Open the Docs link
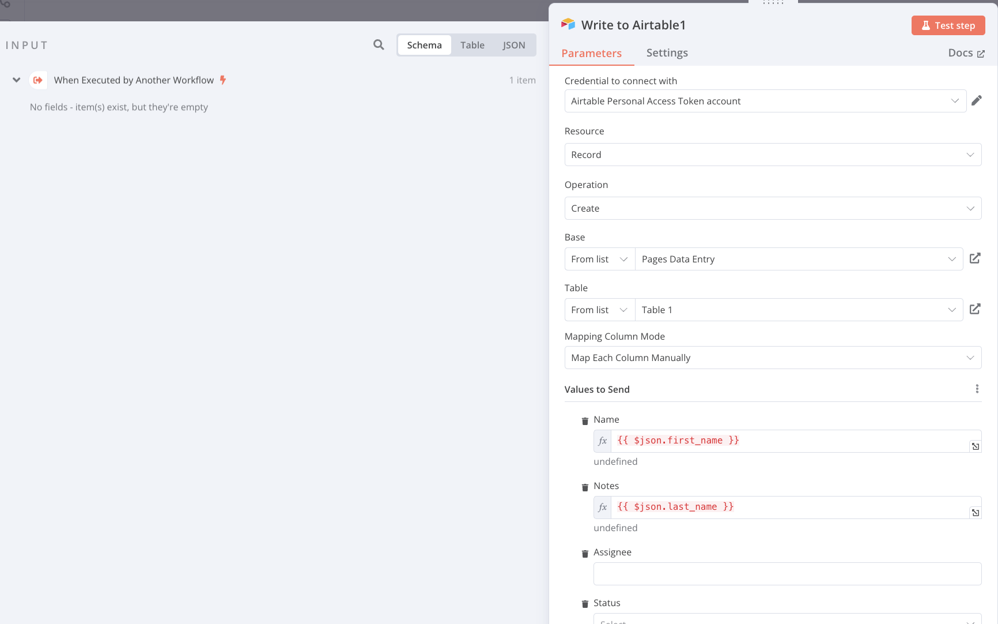 [966, 52]
